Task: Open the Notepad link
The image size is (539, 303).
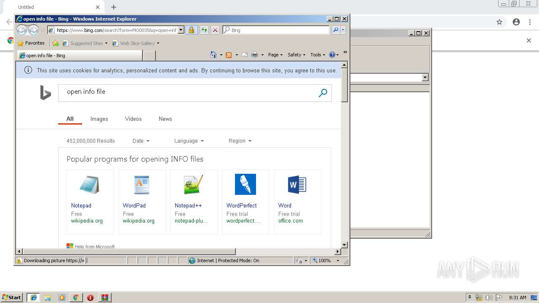Action: (81, 205)
